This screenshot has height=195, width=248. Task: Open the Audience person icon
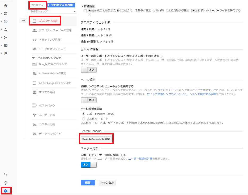point(6,29)
